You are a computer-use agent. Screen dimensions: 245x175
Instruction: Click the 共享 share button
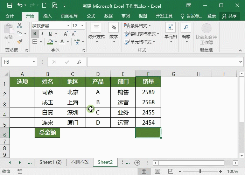(x=230, y=16)
